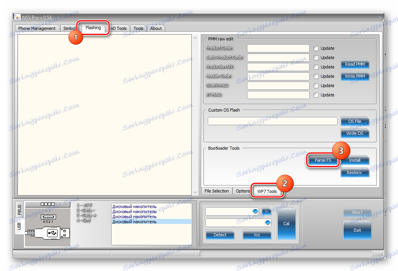Click the Read PMM button
This screenshot has width=398, height=271.
[355, 64]
